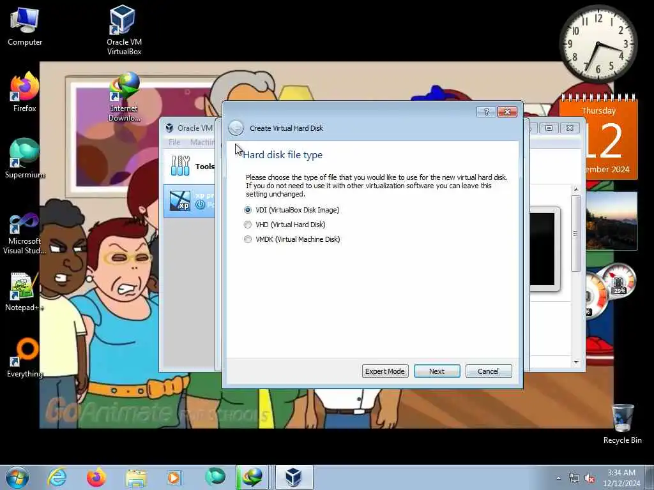The height and width of the screenshot is (490, 654).
Task: Select the xp virtual machine entry
Action: pyautogui.click(x=190, y=201)
